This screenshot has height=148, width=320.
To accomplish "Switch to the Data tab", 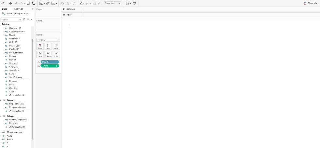I will (4, 9).
